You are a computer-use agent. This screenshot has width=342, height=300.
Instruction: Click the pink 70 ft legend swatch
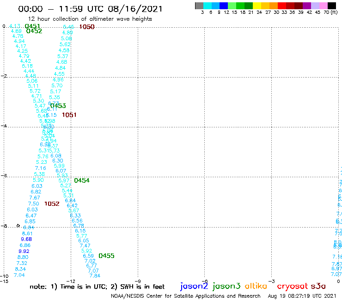click(324, 6)
